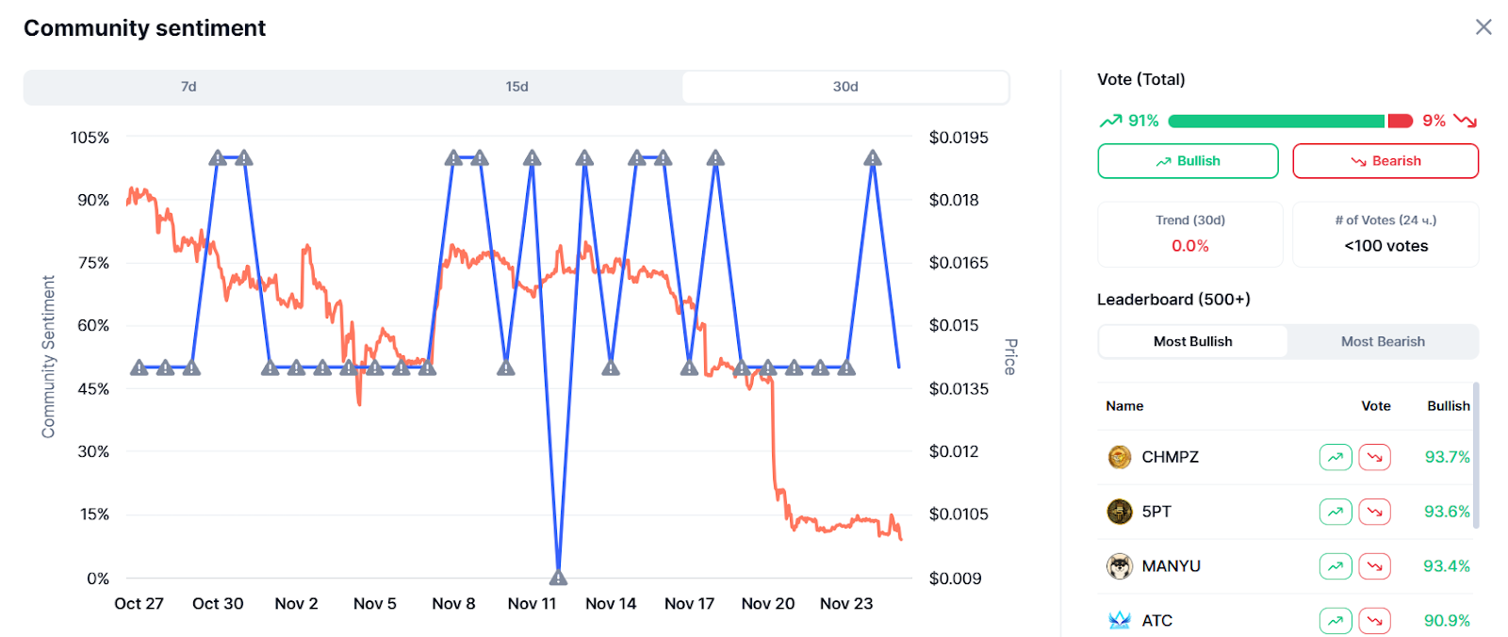1508x637 pixels.
Task: Show the Most Bullish leaderboard
Action: click(1192, 342)
